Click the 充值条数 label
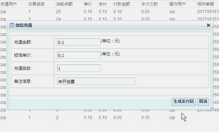219x132 pixels. (23, 68)
